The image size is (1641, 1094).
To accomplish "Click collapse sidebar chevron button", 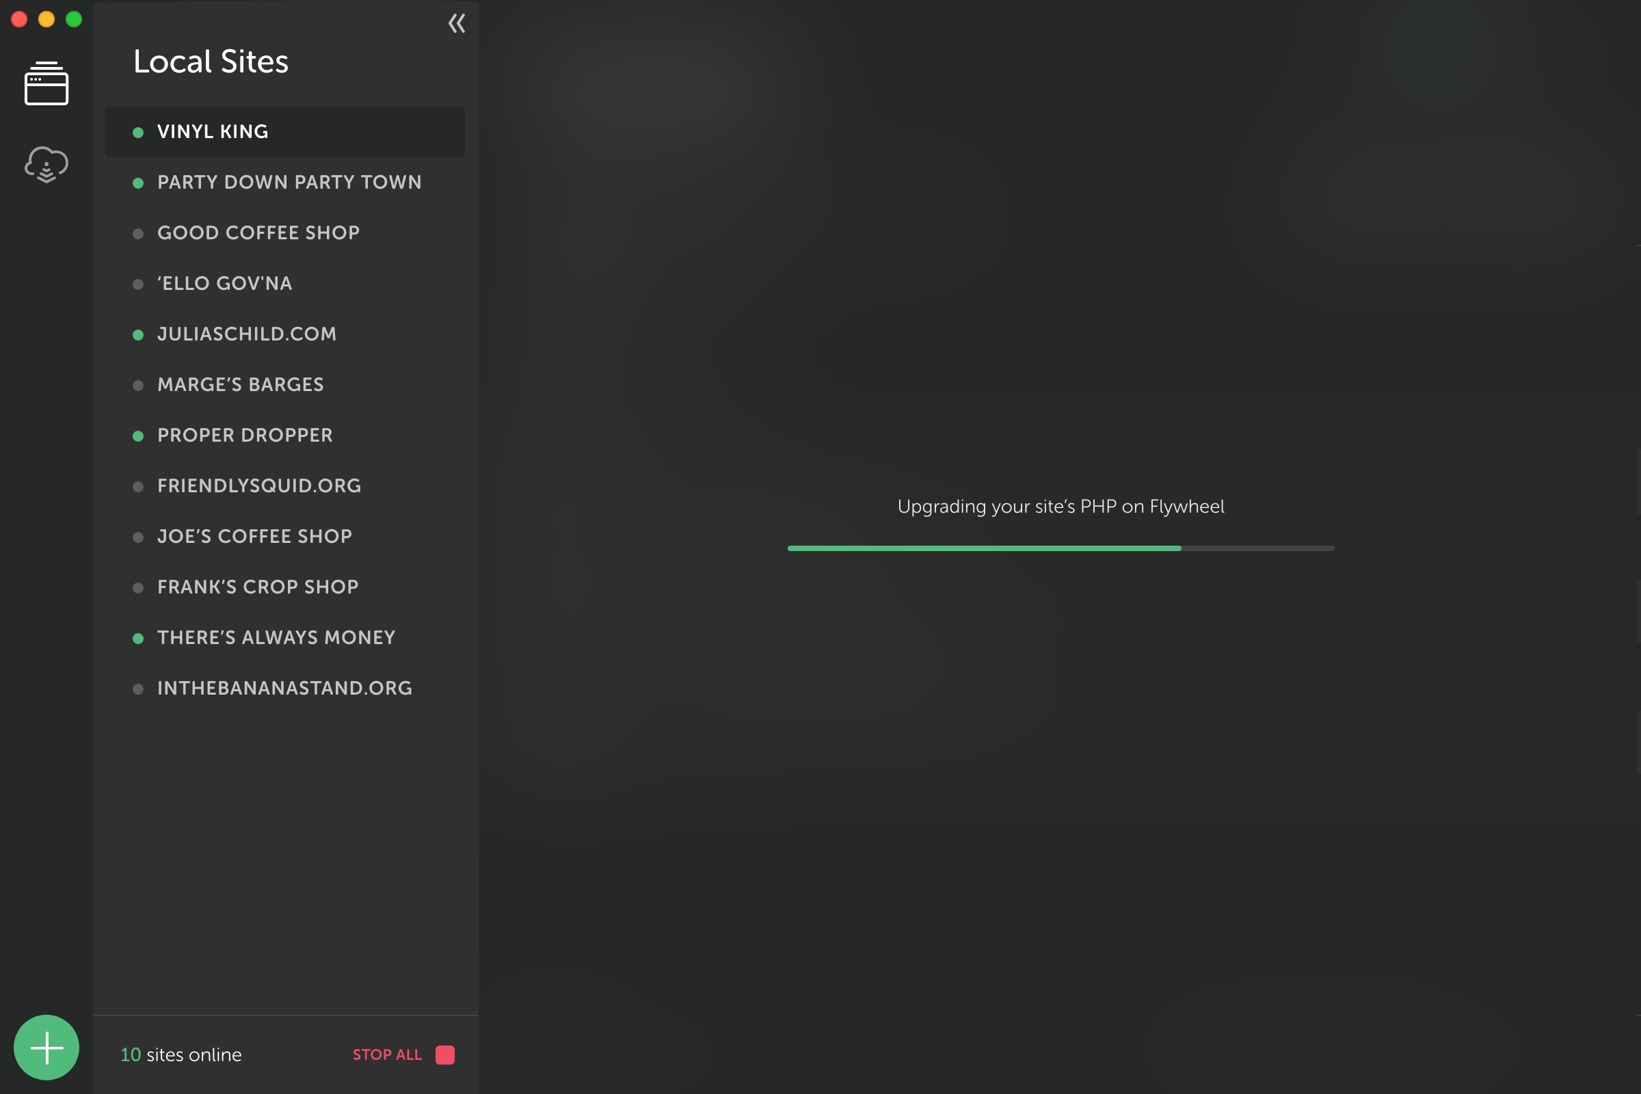I will pyautogui.click(x=457, y=22).
